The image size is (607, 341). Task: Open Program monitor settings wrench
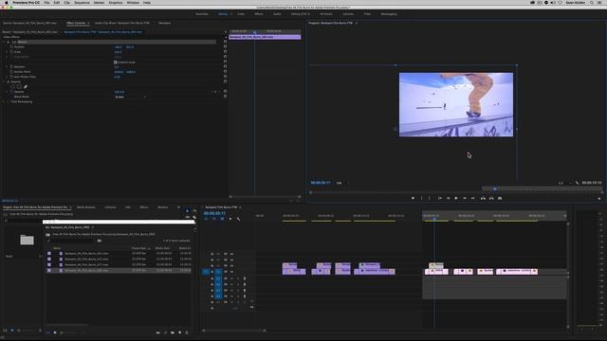coord(578,183)
